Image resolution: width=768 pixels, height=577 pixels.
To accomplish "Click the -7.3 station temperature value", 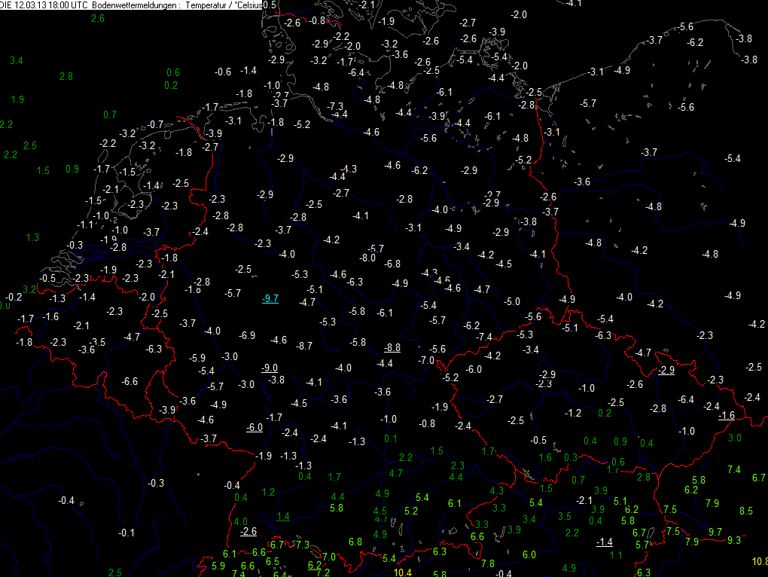I will tap(335, 106).
